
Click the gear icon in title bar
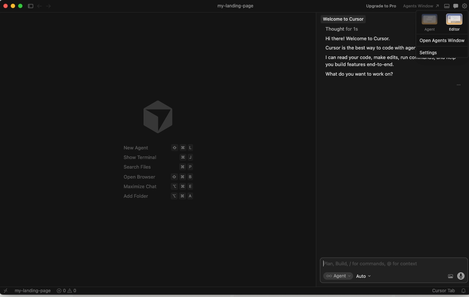coord(465,6)
